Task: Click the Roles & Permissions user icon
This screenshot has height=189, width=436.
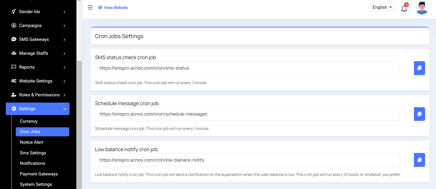Action: [14, 95]
